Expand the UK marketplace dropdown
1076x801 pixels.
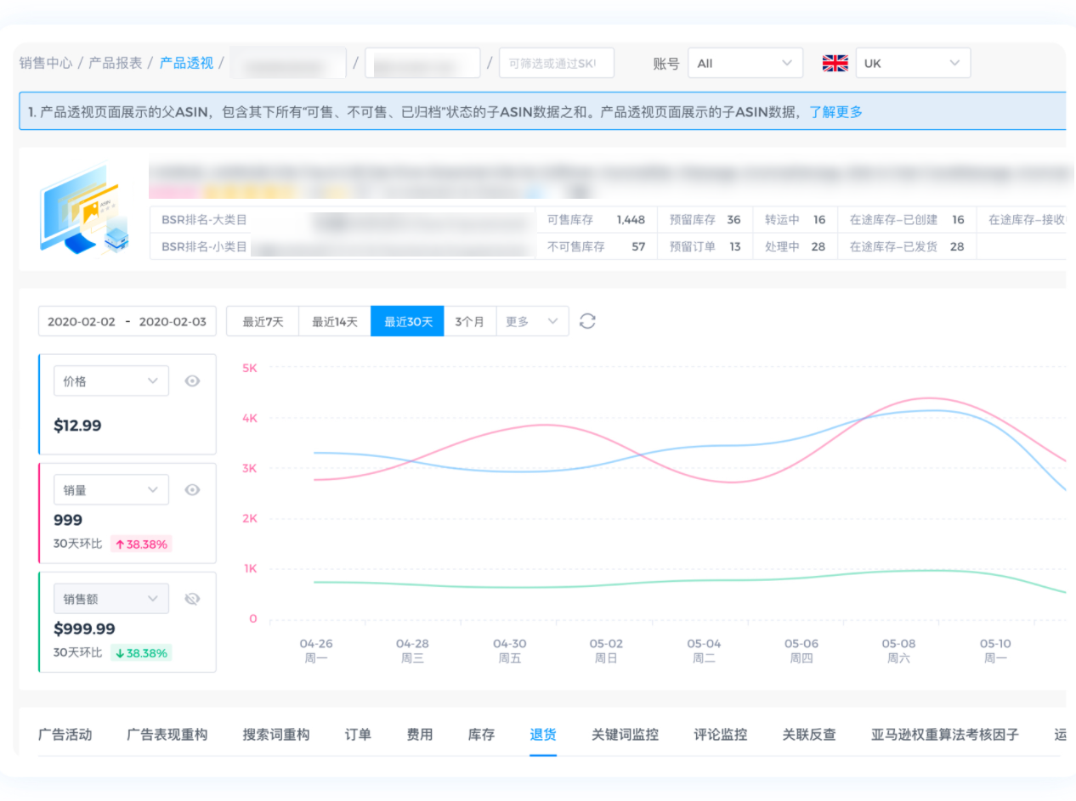912,63
